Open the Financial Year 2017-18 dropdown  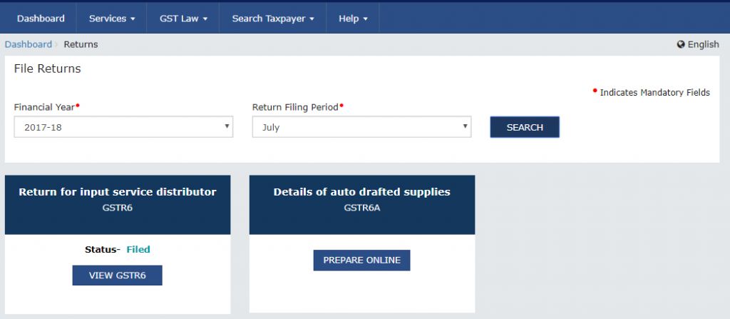pyautogui.click(x=123, y=127)
